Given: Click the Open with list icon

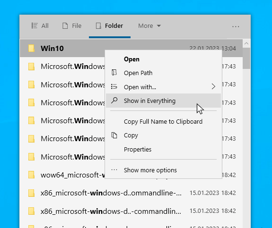Looking at the screenshot, I should tap(114, 86).
